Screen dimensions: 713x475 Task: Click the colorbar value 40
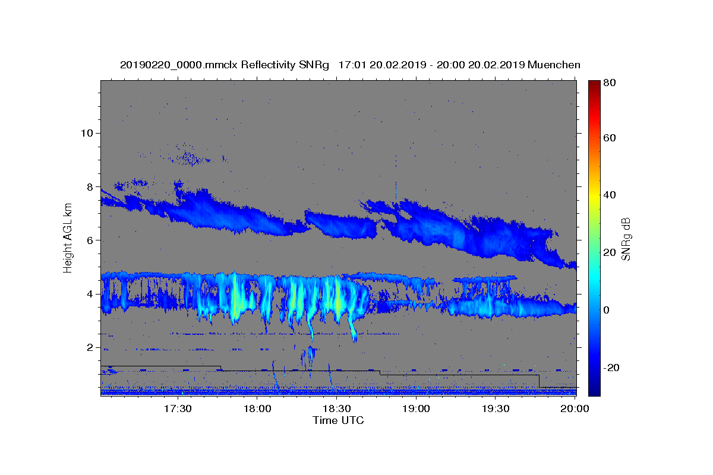coord(609,195)
